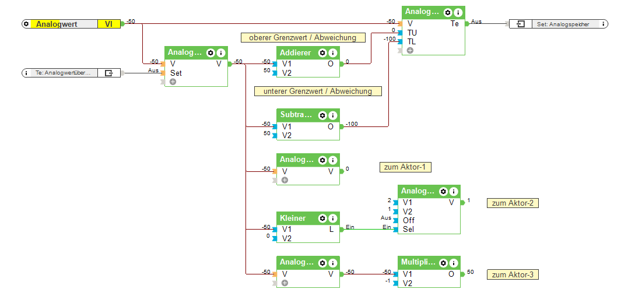Click the yellow VI tag of Analogwert
Viewport: 621px width, 296px height.
[x=108, y=24]
